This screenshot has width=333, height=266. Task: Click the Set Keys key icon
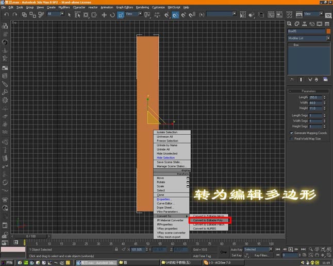(223, 252)
